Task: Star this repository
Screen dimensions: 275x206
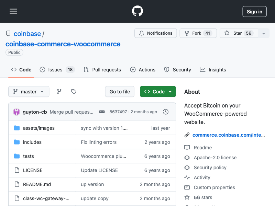Action: point(239,33)
